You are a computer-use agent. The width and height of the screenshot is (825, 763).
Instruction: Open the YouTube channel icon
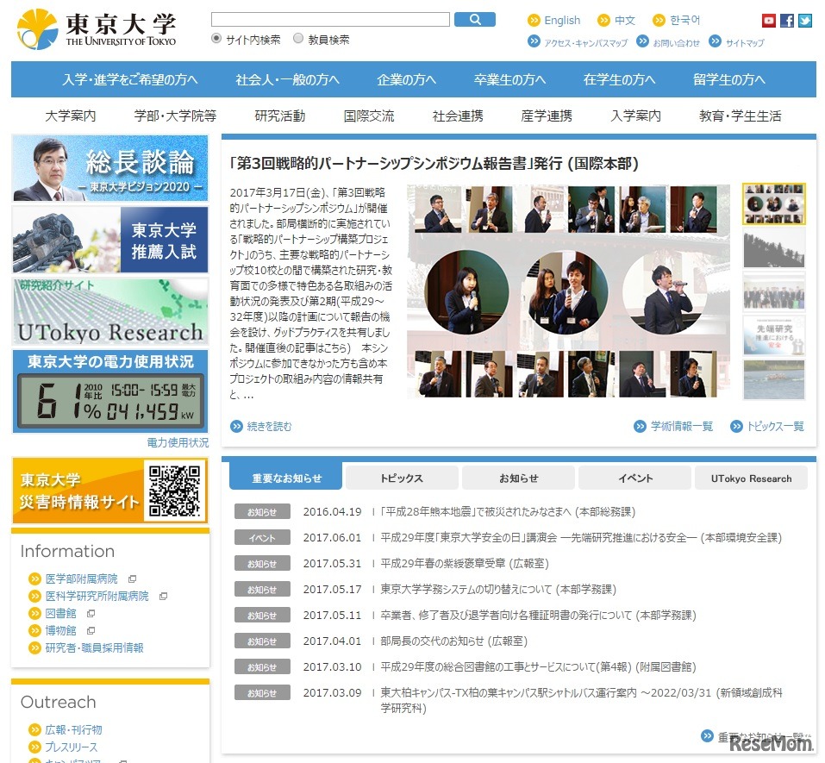point(769,21)
